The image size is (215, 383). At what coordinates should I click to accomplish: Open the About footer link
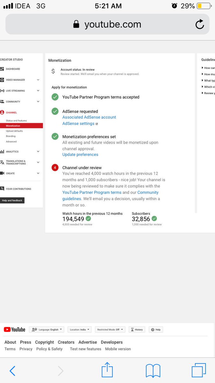(10, 342)
